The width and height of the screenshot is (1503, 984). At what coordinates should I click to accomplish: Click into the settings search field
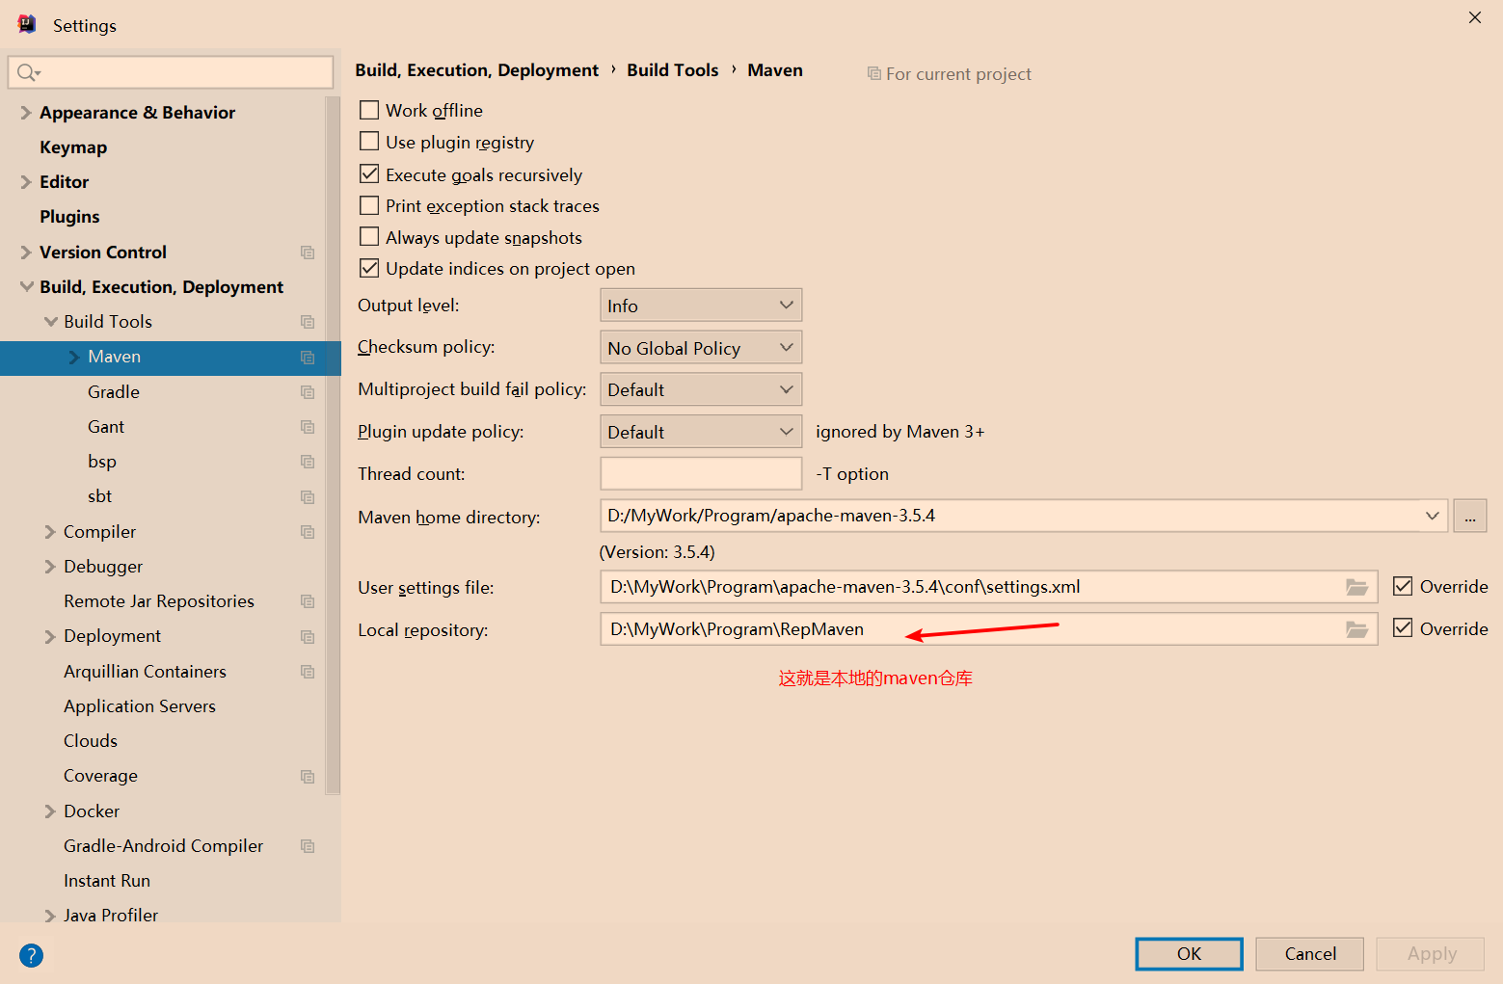pos(171,72)
